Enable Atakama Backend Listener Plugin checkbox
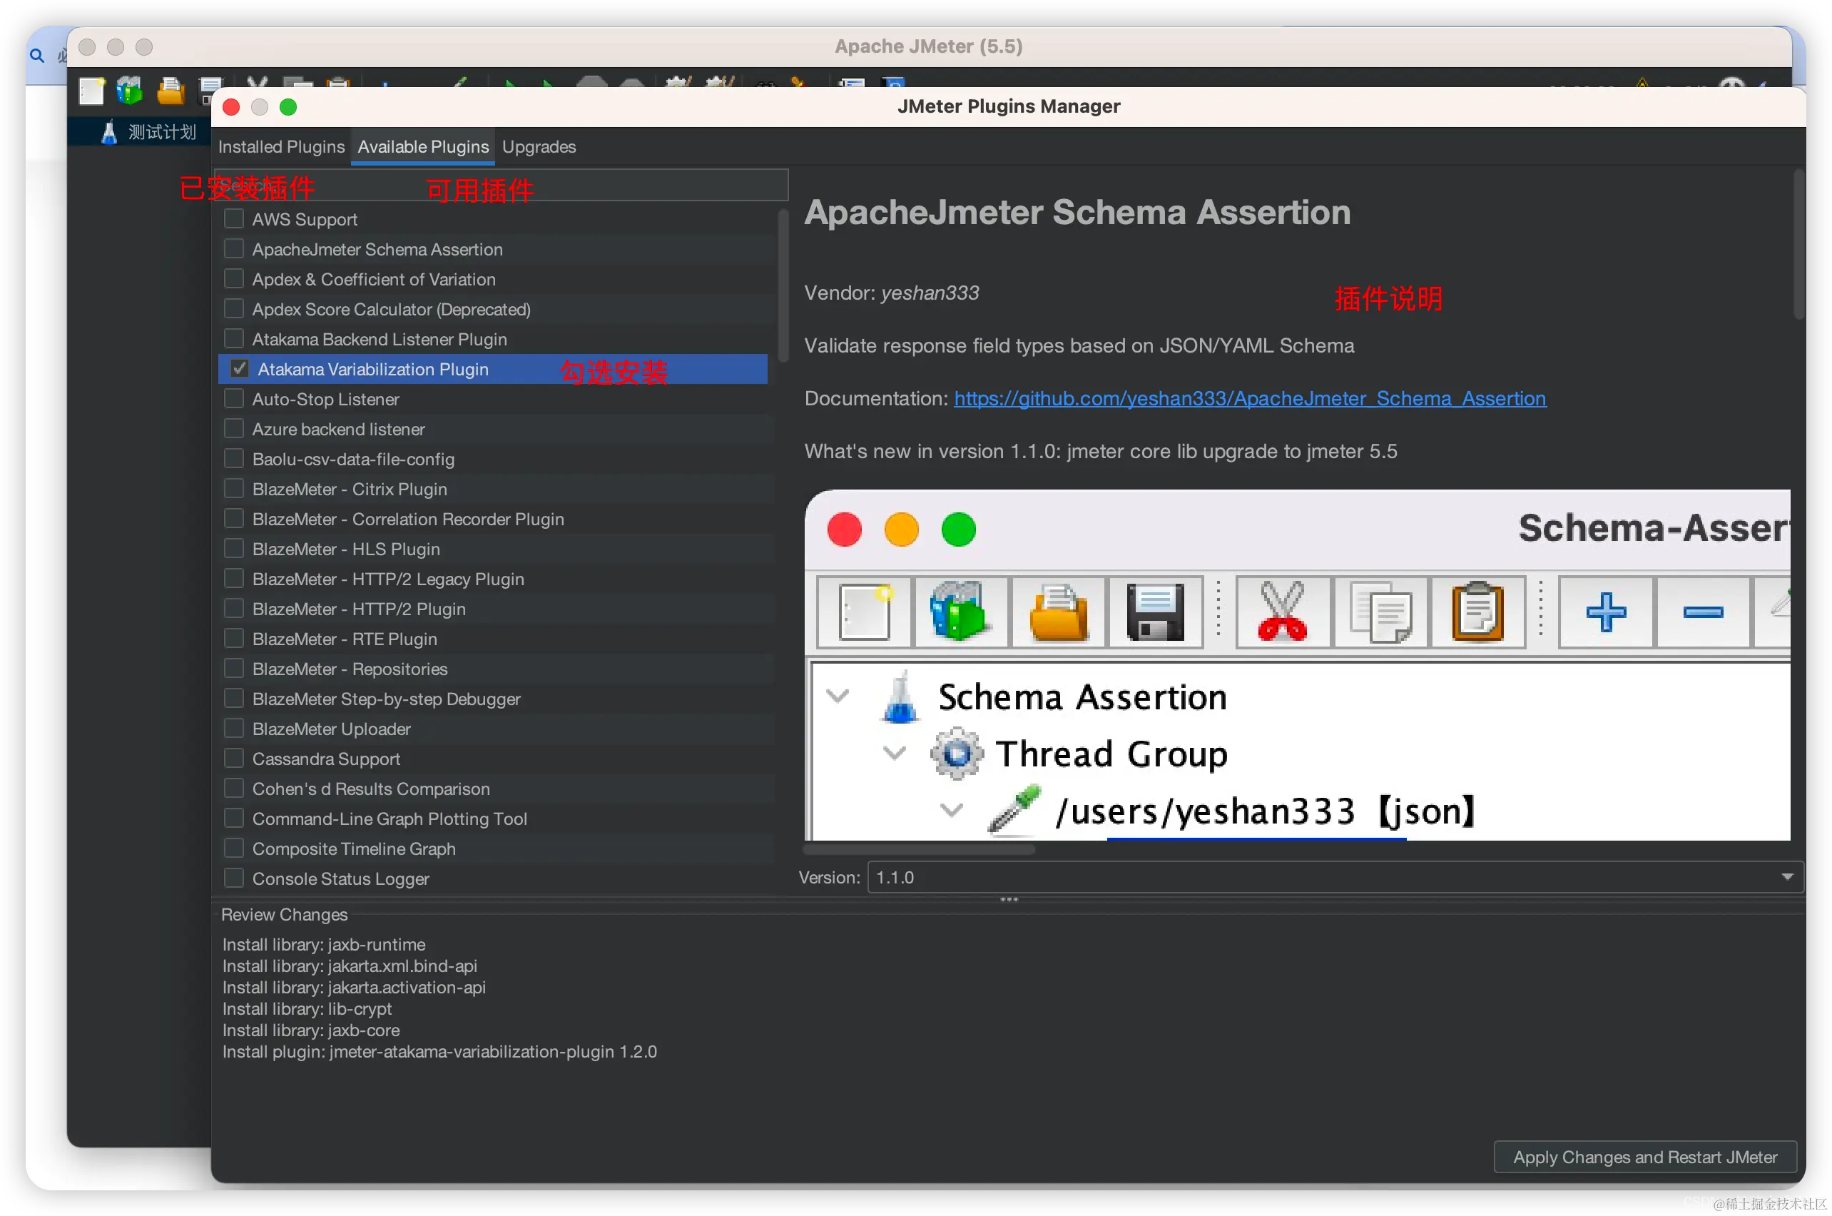This screenshot has height=1216, width=1832. tap(233, 339)
